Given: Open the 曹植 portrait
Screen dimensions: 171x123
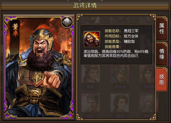Looking at the screenshot, I should pos(120,102).
